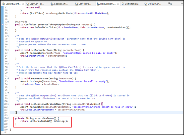Collapse the Javadoc comment at line 87
The height and width of the screenshot is (135, 184).
click(x=9, y=64)
